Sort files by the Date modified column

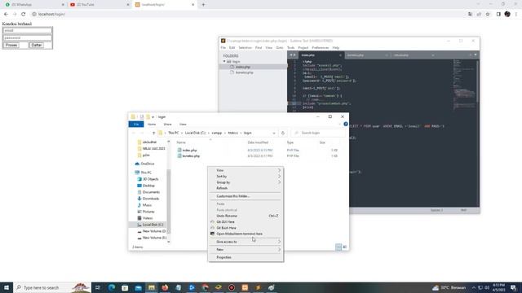pyautogui.click(x=258, y=142)
